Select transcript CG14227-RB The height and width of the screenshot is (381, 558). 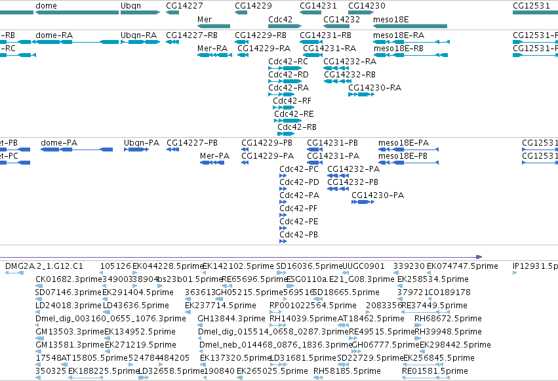click(x=172, y=42)
